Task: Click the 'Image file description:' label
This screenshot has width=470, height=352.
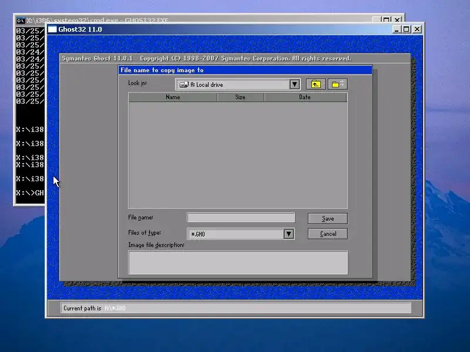Action: 156,245
